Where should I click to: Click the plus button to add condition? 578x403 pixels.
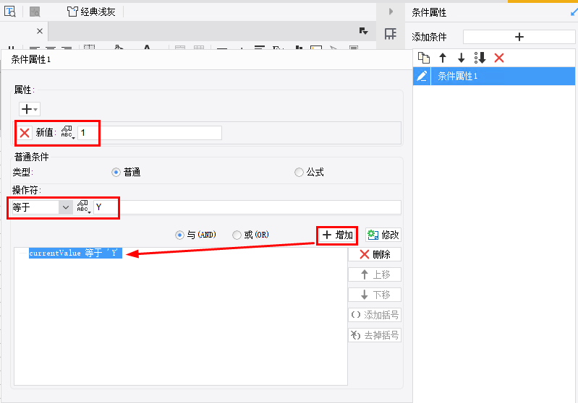(x=519, y=37)
